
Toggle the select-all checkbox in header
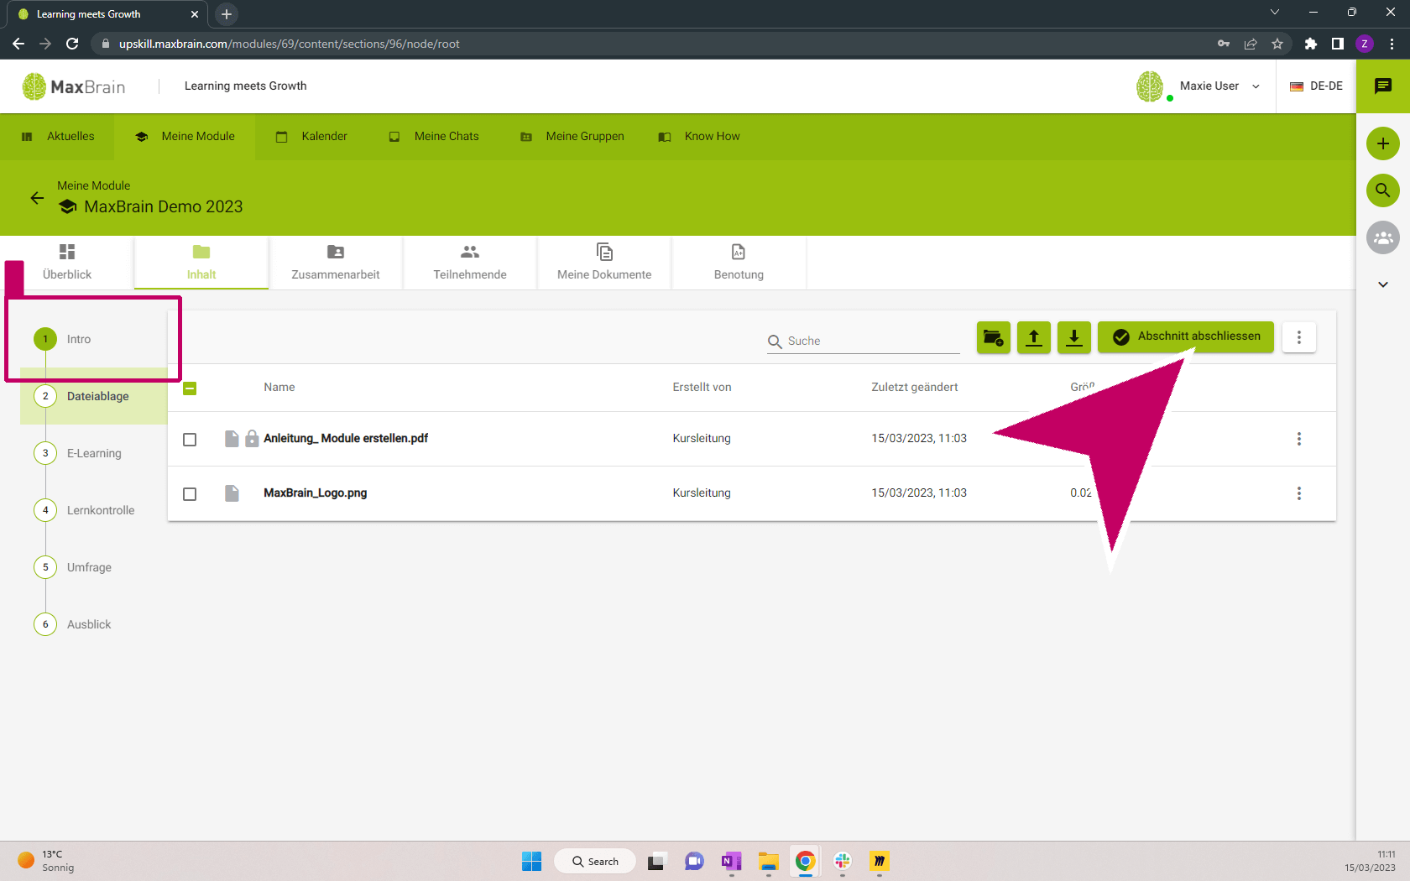click(190, 388)
